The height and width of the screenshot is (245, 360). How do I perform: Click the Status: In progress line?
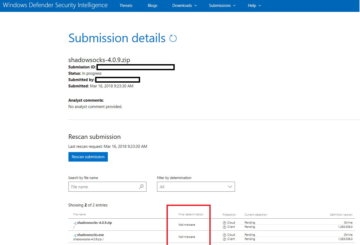pyautogui.click(x=85, y=73)
